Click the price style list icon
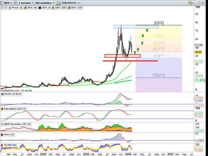Image resolution: width=208 pixels, height=156 pixels. coord(21,7)
